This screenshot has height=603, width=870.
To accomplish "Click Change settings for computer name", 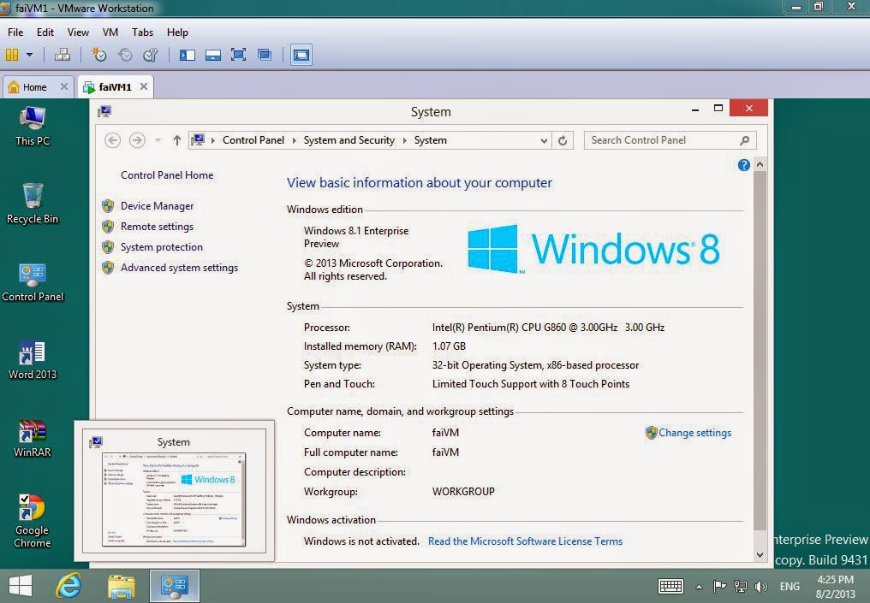I will tap(694, 433).
